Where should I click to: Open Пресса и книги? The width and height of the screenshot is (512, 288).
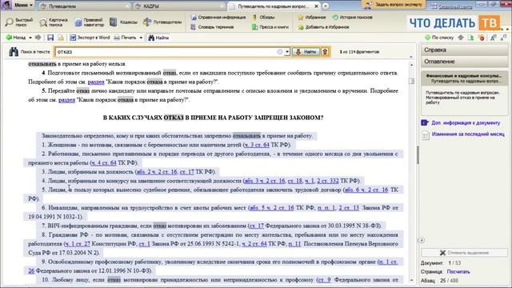pyautogui.click(x=270, y=27)
